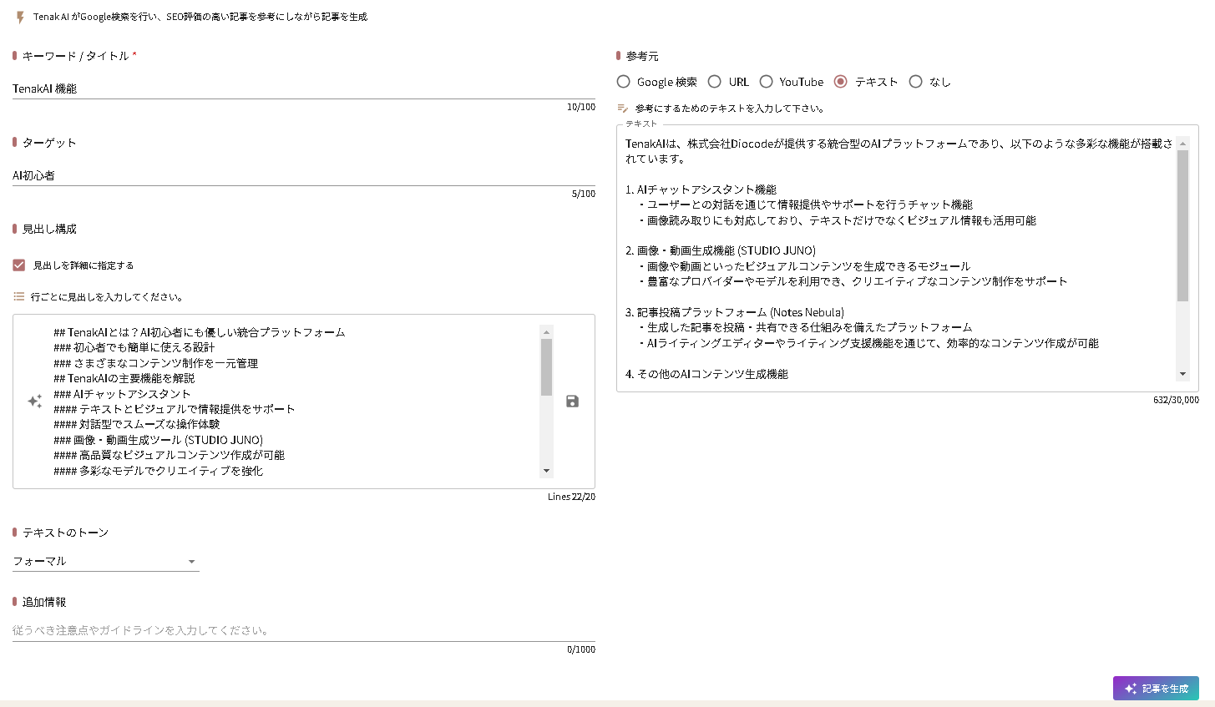
Task: Focus the ターゲット field containing AI初心者
Action: click(304, 175)
